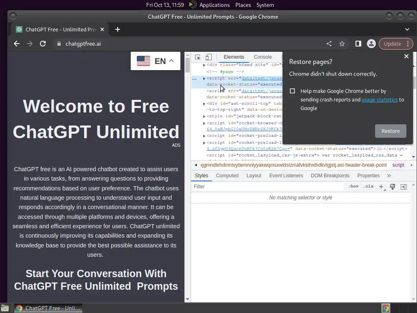This screenshot has height=313, width=417.
Task: Shift DOM breadcrumbs right with arrow
Action: click(412, 165)
